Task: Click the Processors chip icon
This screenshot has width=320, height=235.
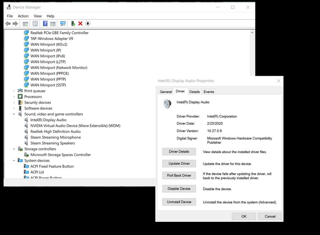Action: (20, 97)
